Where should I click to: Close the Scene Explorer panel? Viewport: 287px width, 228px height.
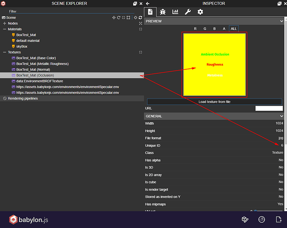pos(141,4)
